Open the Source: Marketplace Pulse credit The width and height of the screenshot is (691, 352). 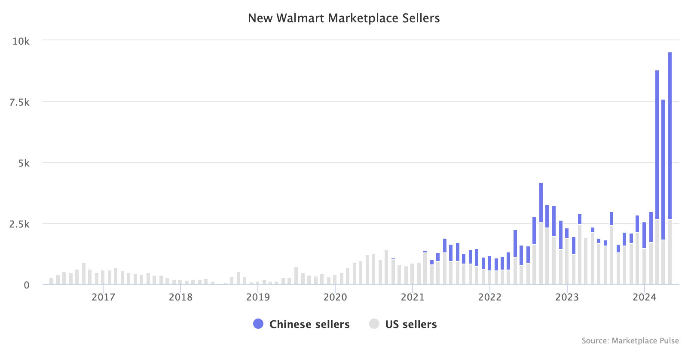630,340
